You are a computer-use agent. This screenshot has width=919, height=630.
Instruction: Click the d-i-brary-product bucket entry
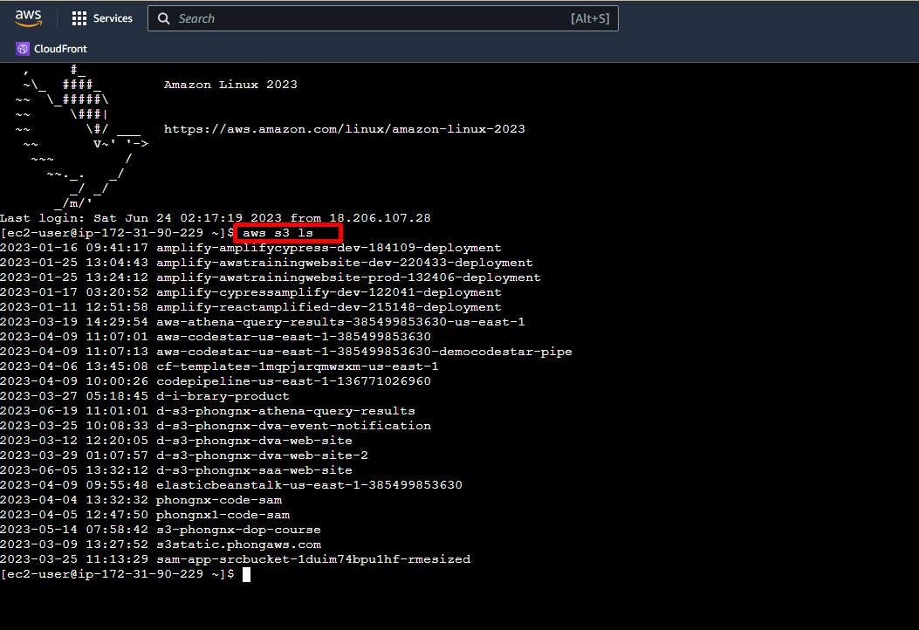222,396
